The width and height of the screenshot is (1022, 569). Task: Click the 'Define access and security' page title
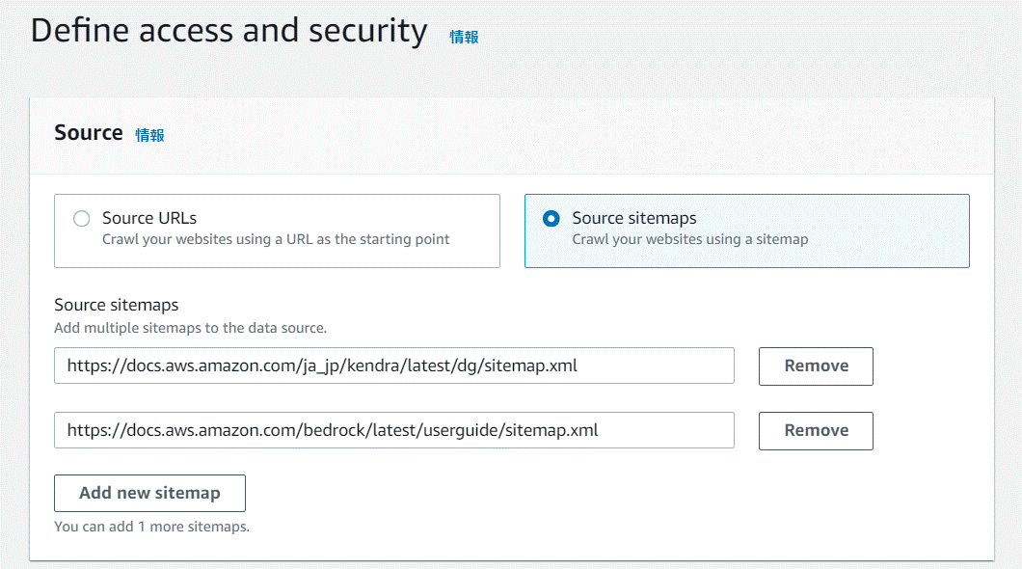coord(229,31)
